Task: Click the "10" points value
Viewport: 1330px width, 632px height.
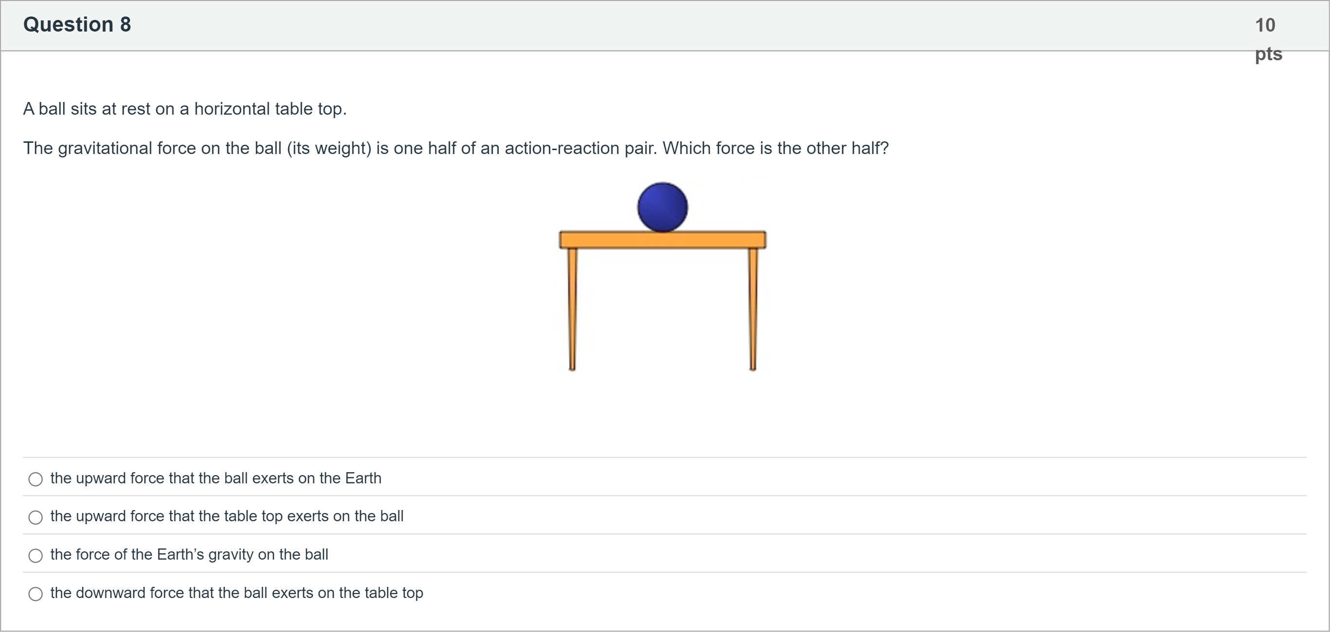Action: point(1265,25)
